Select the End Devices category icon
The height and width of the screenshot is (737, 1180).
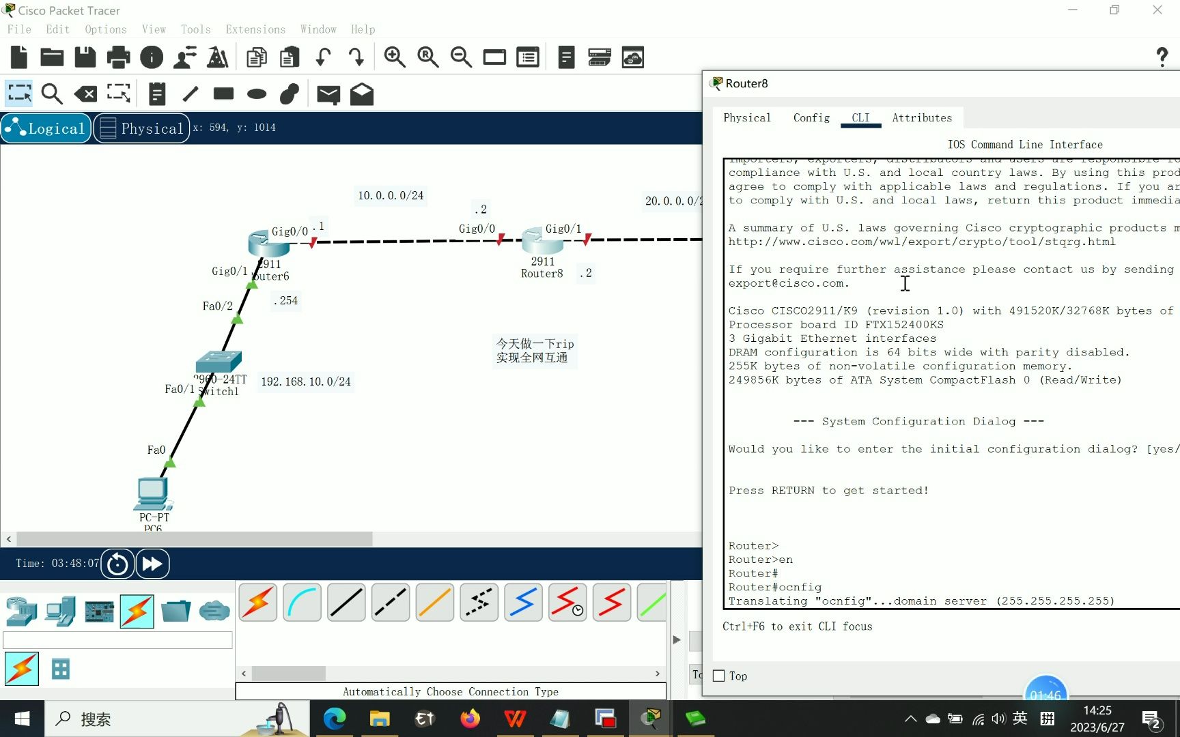(x=60, y=611)
